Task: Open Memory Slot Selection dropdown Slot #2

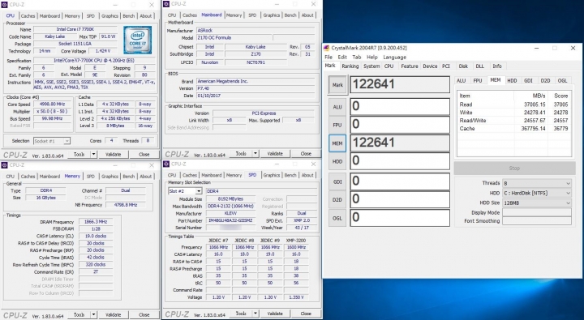Action: pyautogui.click(x=185, y=191)
